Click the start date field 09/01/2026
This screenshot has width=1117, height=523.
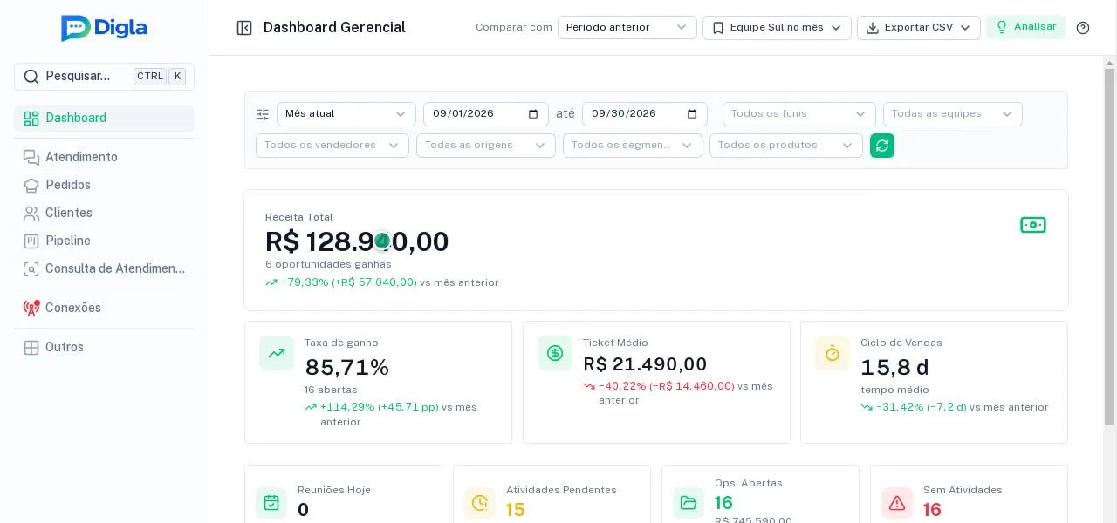[x=486, y=114]
